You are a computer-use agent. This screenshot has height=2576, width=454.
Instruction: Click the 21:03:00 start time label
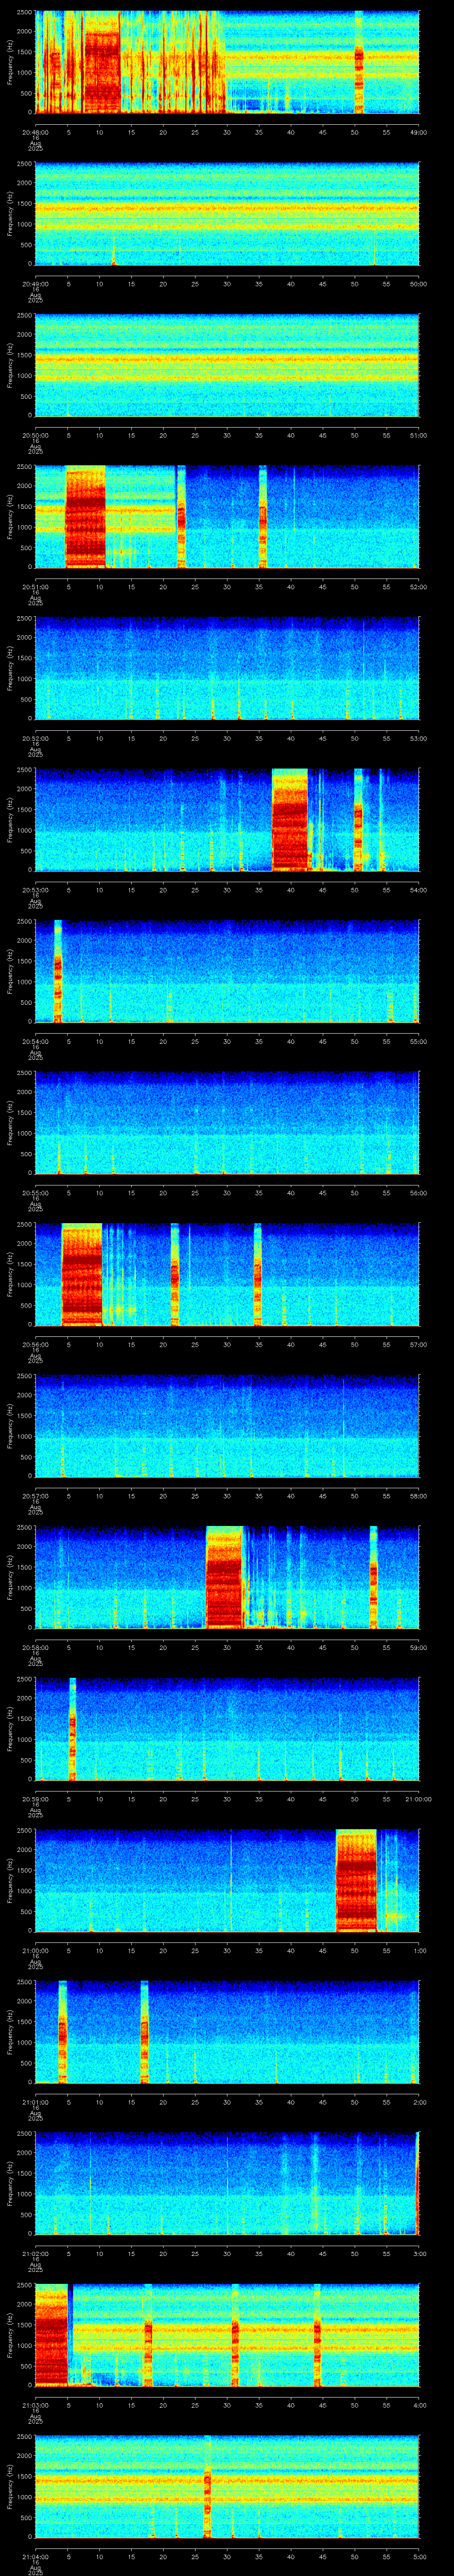click(35, 2405)
